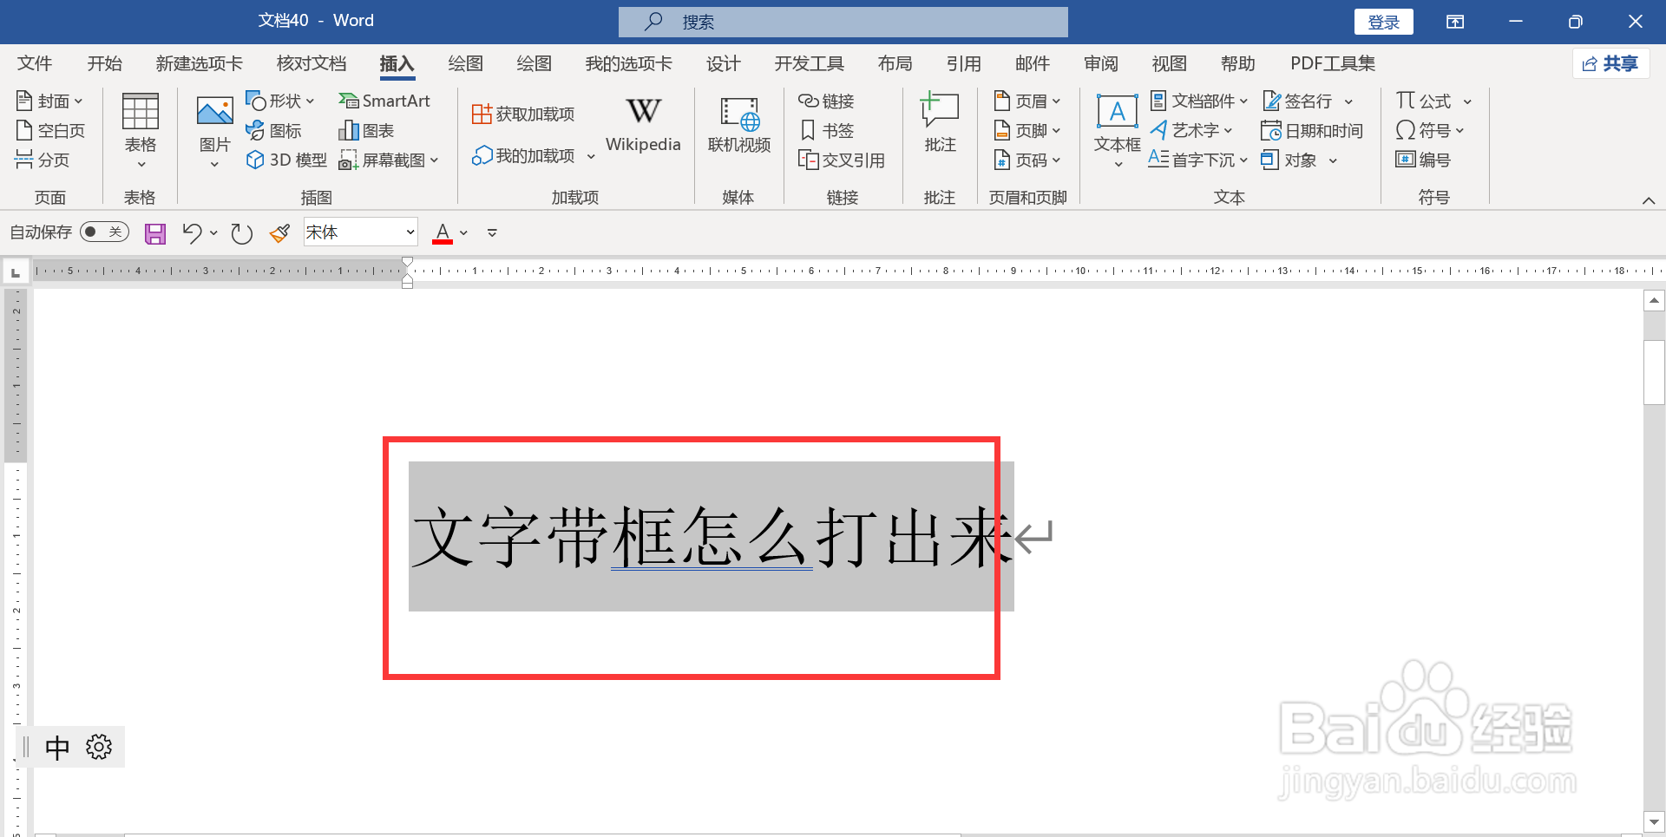
Task: Switch to the 审阅 Review tab
Action: [1101, 64]
